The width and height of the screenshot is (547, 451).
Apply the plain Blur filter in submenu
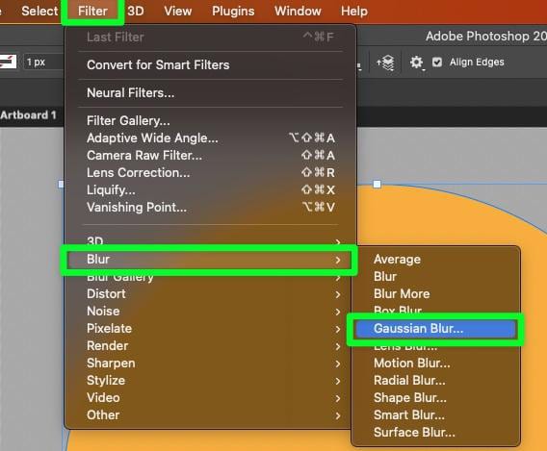435,277
